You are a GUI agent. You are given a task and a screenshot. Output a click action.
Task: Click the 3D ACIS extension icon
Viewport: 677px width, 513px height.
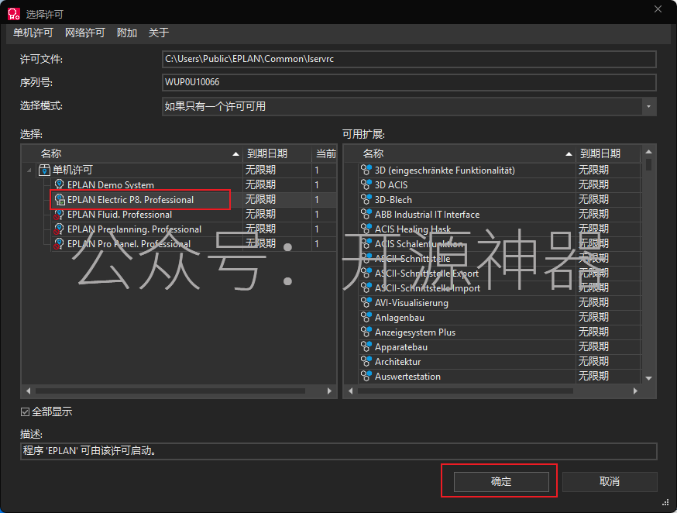(x=366, y=184)
